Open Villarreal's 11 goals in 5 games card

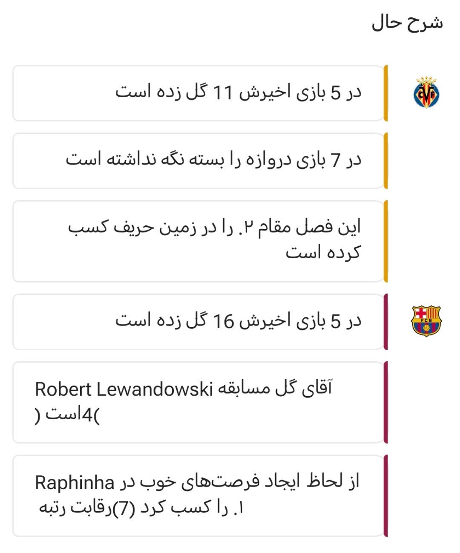199,93
